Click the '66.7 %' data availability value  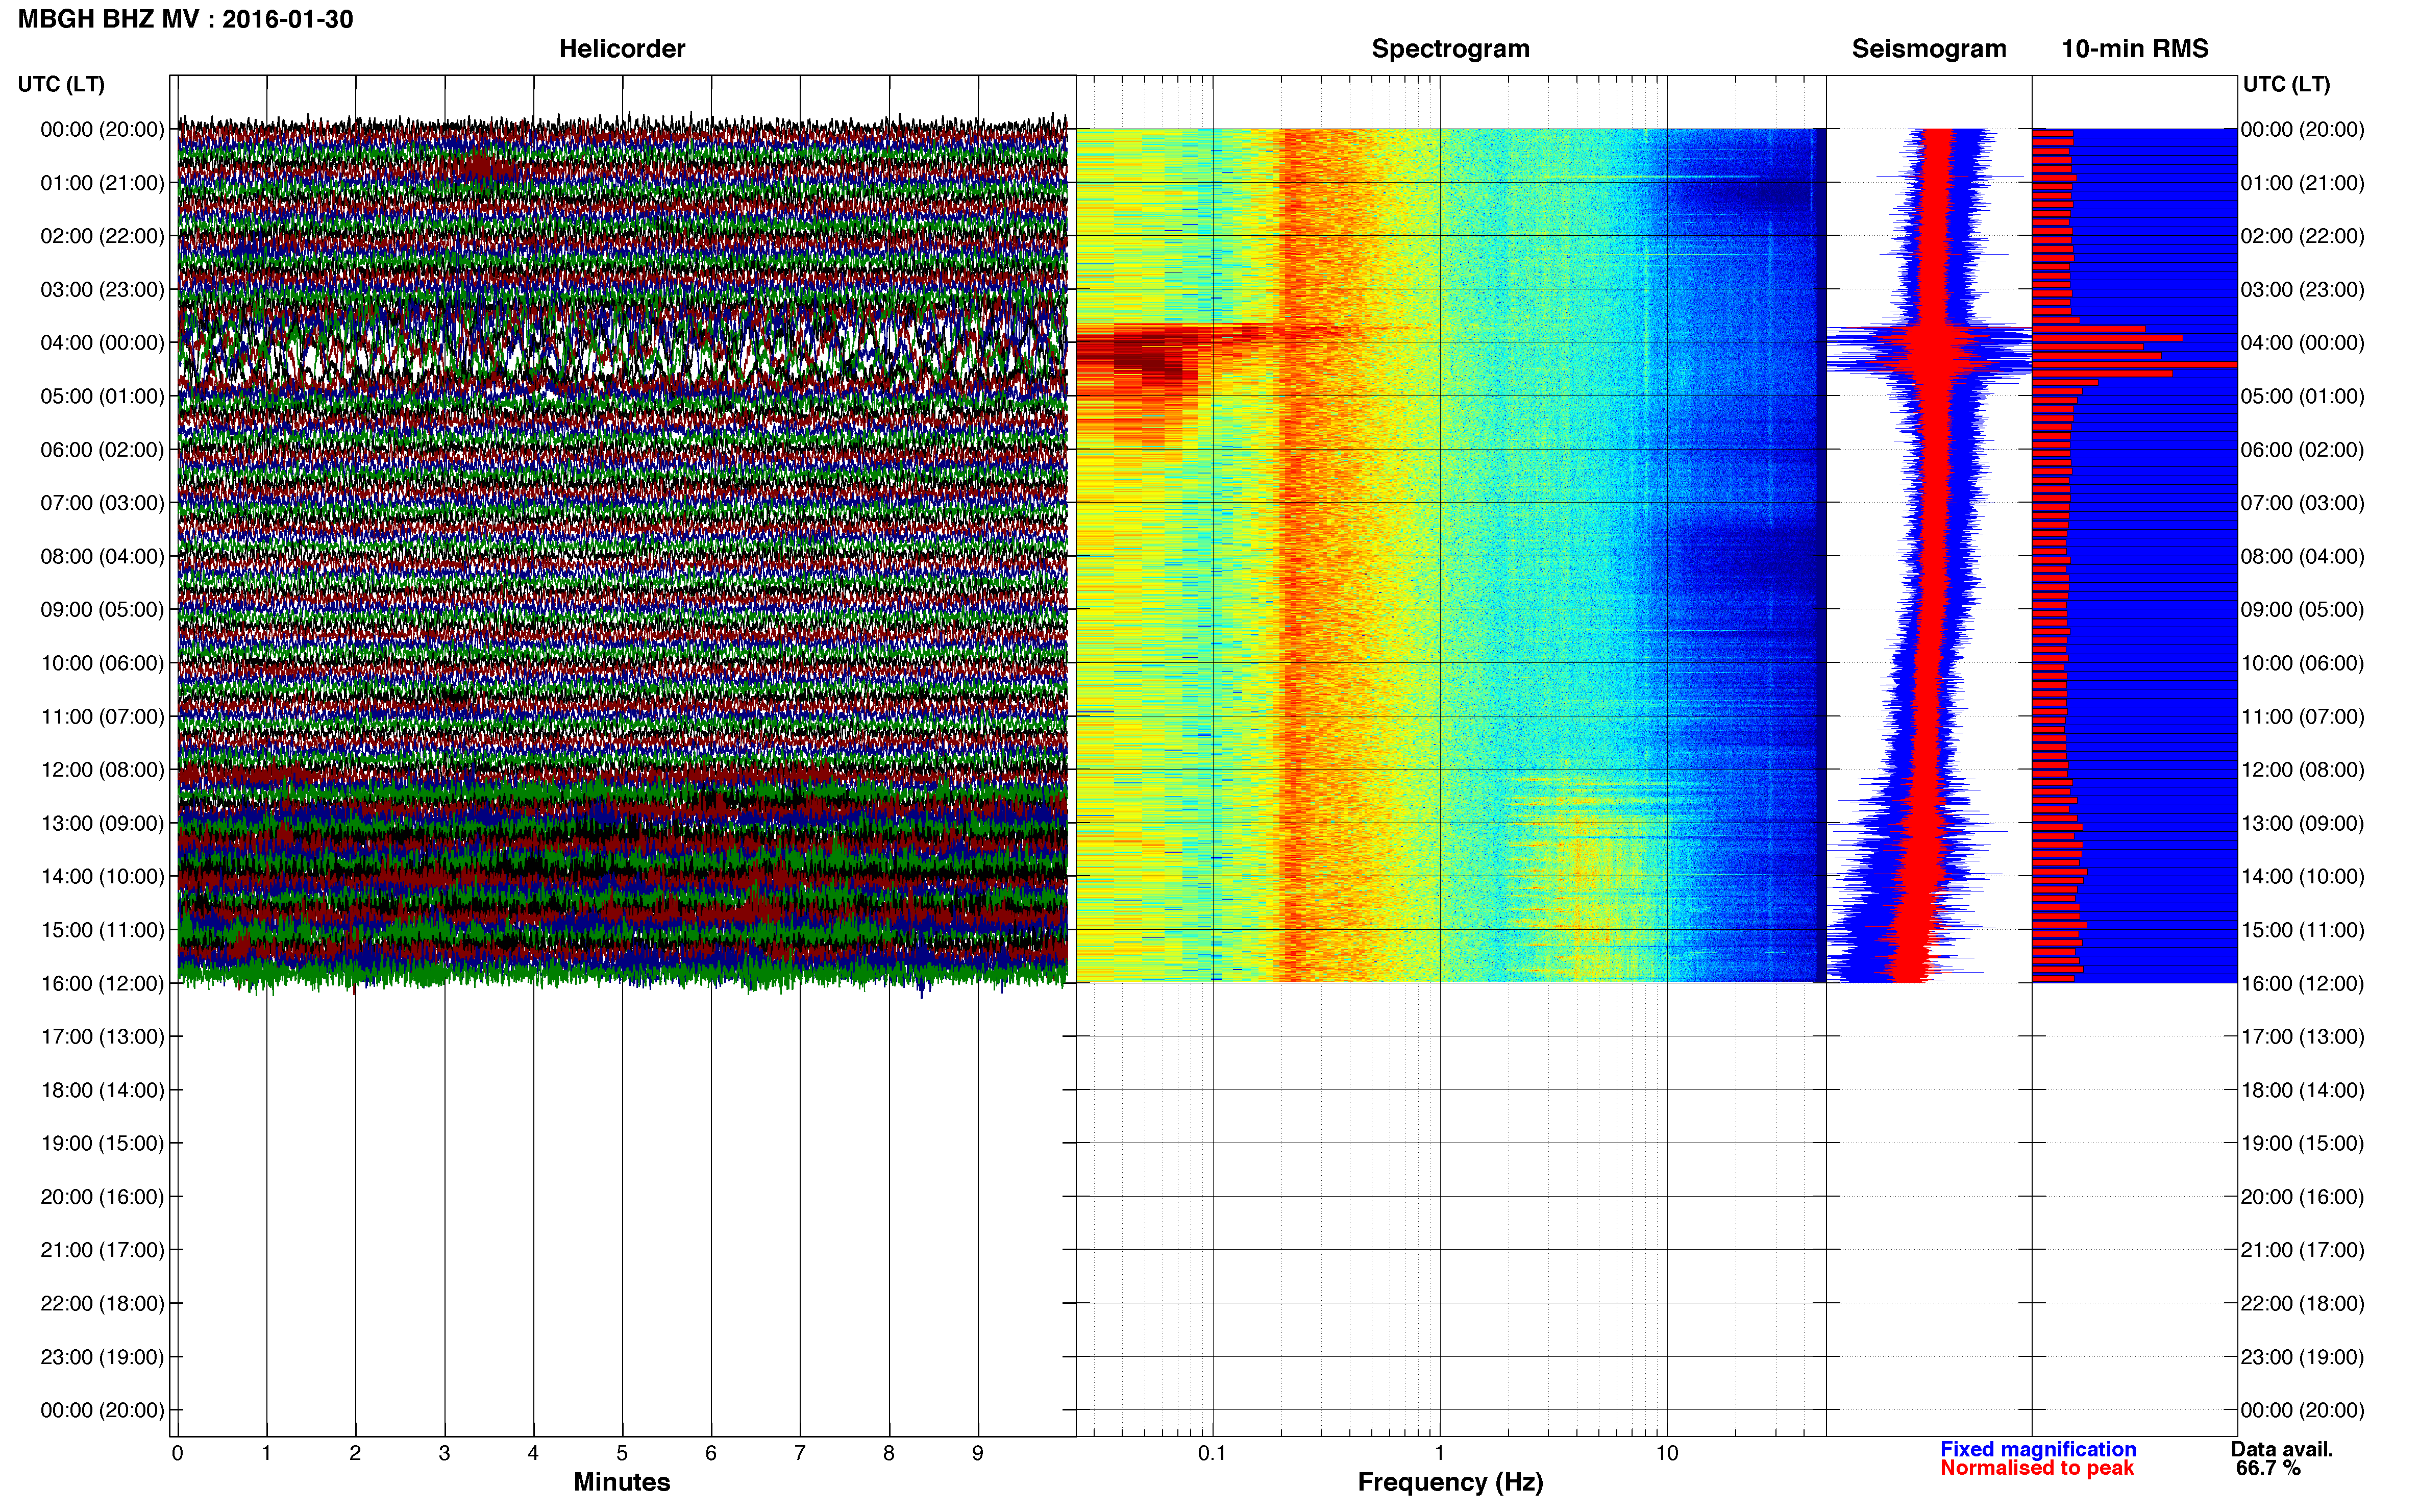(2268, 1468)
